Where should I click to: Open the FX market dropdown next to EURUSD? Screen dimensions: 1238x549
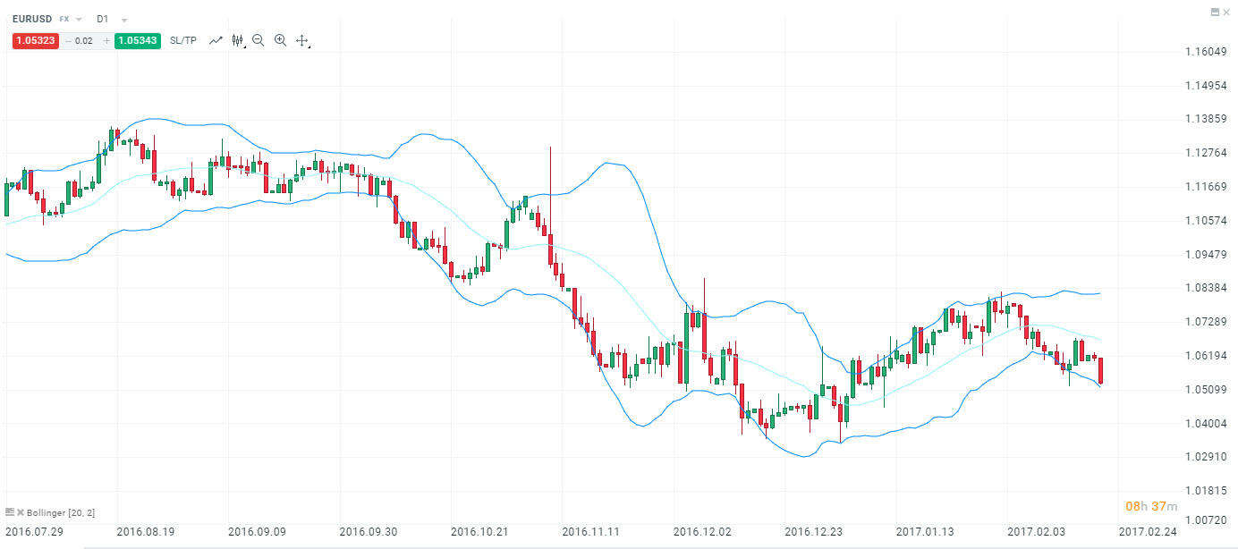[x=78, y=18]
